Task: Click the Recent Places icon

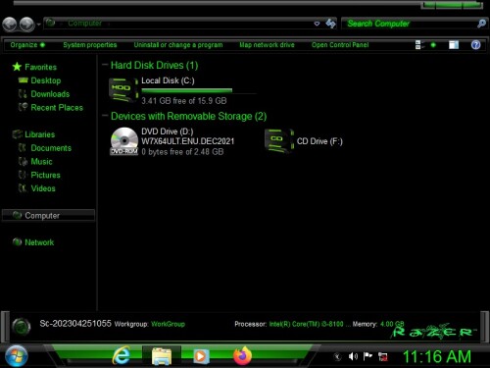Action: coord(23,107)
